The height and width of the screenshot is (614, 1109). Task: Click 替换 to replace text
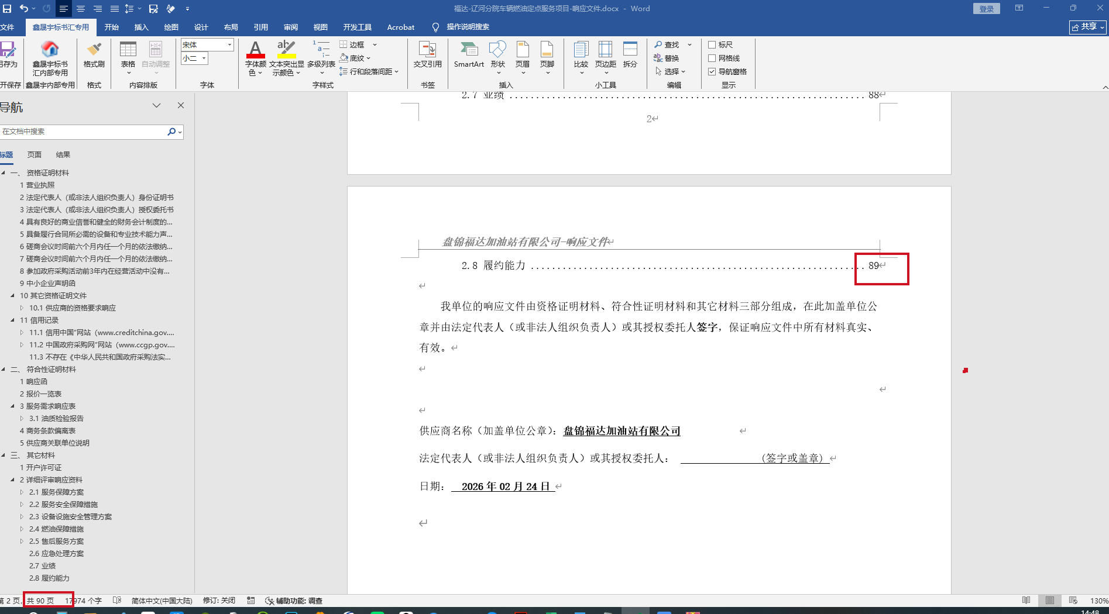click(667, 58)
